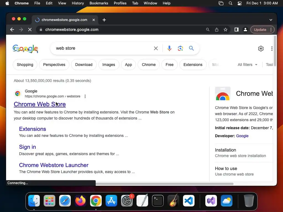Viewport: 283px width, 212px height.
Task: Click the web store search field
Action: 103,48
